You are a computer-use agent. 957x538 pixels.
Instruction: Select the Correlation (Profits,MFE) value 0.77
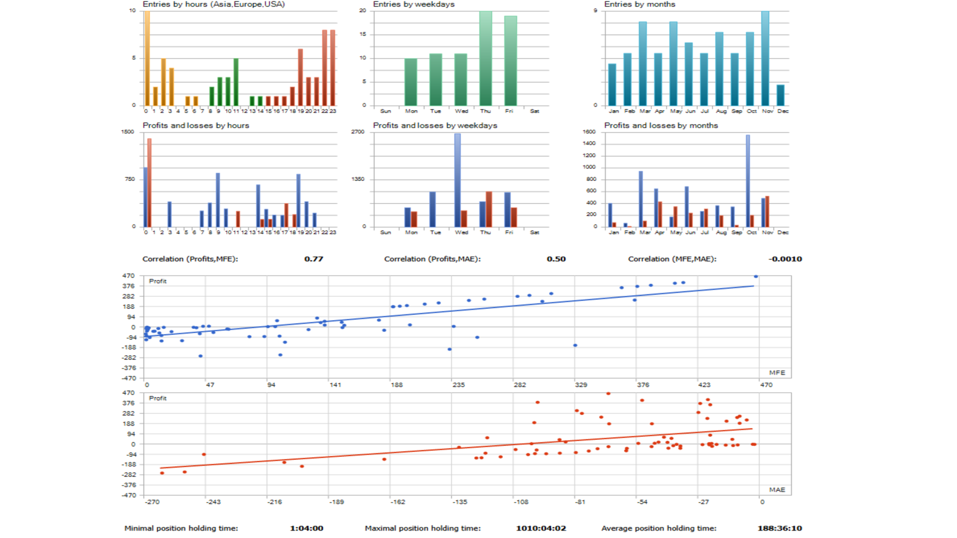314,259
